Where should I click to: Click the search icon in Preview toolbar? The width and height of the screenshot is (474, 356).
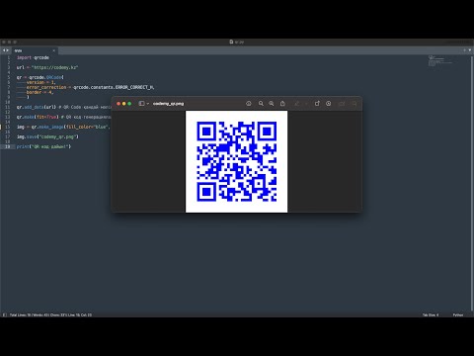tap(355, 104)
